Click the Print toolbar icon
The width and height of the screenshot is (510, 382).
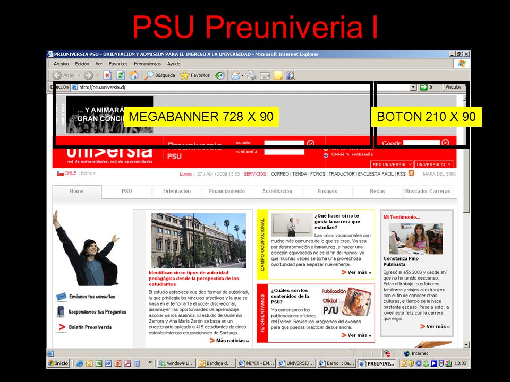251,75
